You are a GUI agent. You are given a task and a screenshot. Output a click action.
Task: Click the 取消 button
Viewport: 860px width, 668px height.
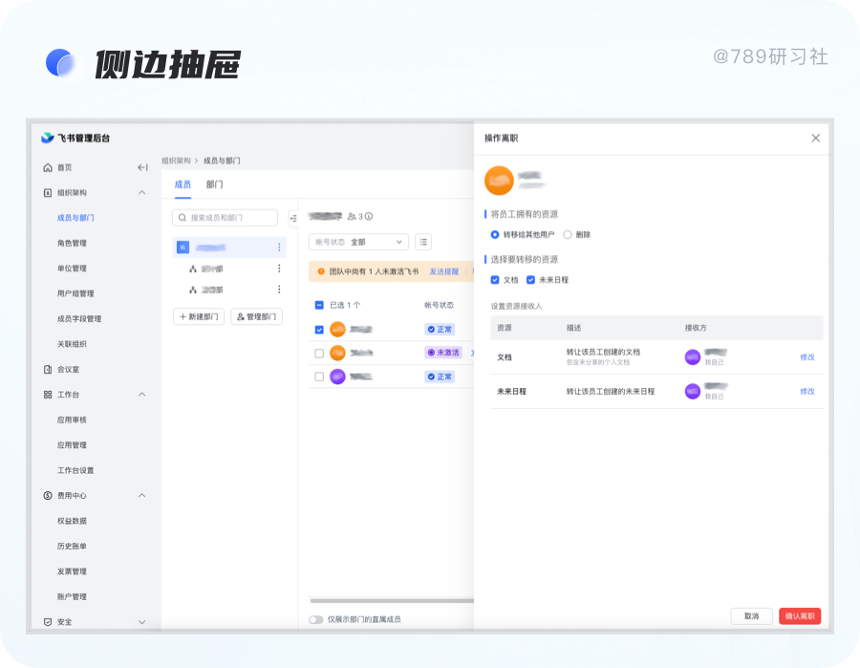(751, 615)
